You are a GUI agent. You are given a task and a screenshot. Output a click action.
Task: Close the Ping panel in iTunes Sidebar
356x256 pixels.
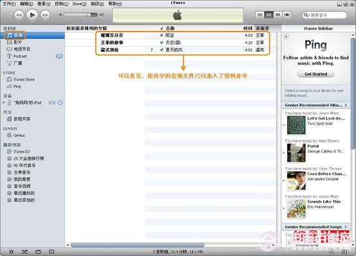[x=286, y=37]
